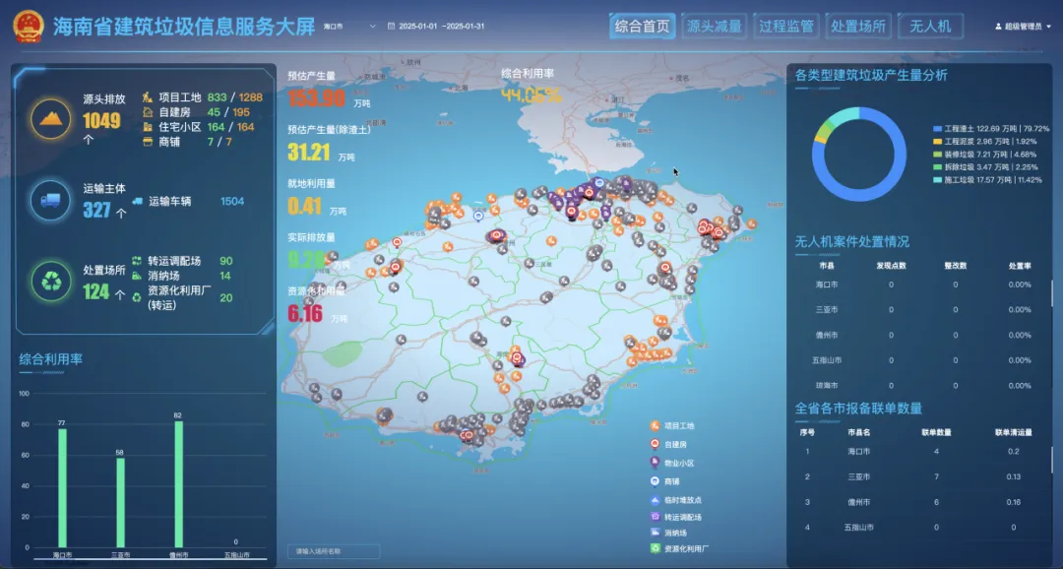The image size is (1063, 569).
Task: Click the 运输主体 truck icon
Action: pyautogui.click(x=51, y=201)
